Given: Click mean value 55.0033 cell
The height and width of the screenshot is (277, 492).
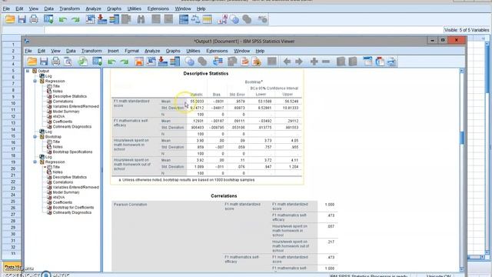Looking at the screenshot, I should click(197, 102).
